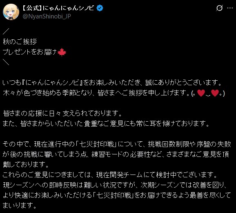The image size is (236, 213).
Task: Click the final まいります。 line
Action: pyautogui.click(x=20, y=206)
